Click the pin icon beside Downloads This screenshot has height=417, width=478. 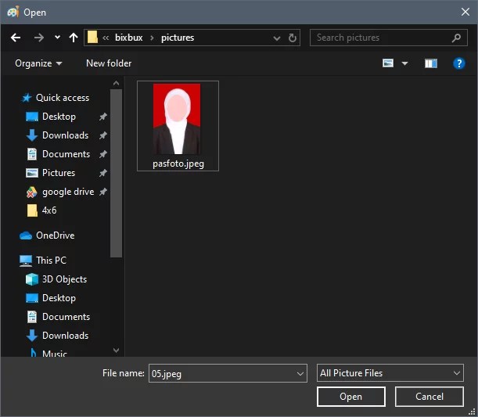[x=103, y=135]
